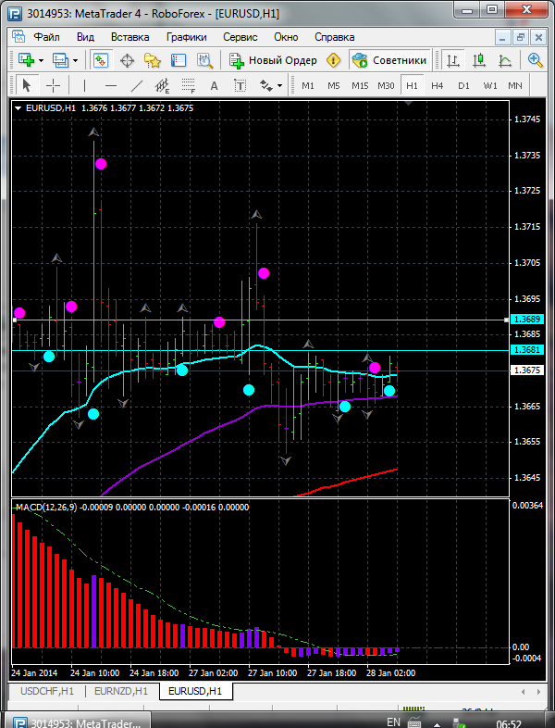Image resolution: width=555 pixels, height=728 pixels.
Task: Select the Fibonacci retracement tool
Action: [191, 85]
